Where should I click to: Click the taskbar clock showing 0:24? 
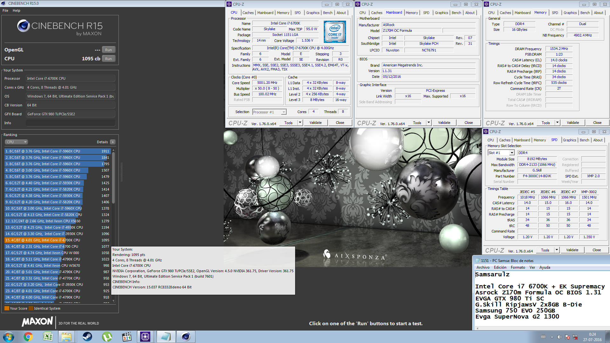tap(592, 337)
